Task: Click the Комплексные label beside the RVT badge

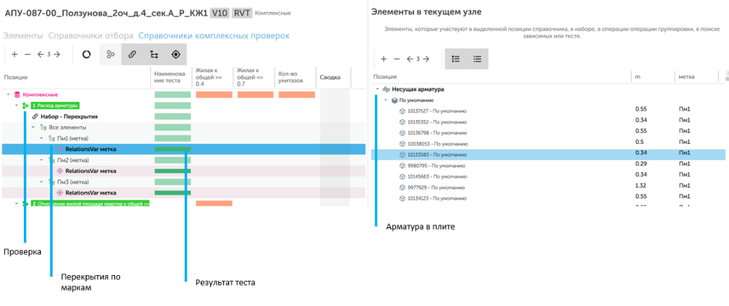Action: 273,13
